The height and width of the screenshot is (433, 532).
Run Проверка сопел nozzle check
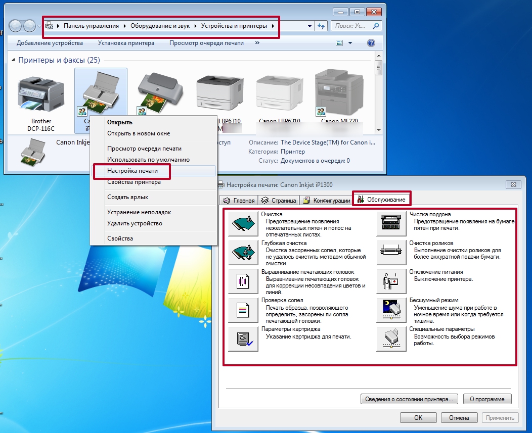[x=243, y=310]
